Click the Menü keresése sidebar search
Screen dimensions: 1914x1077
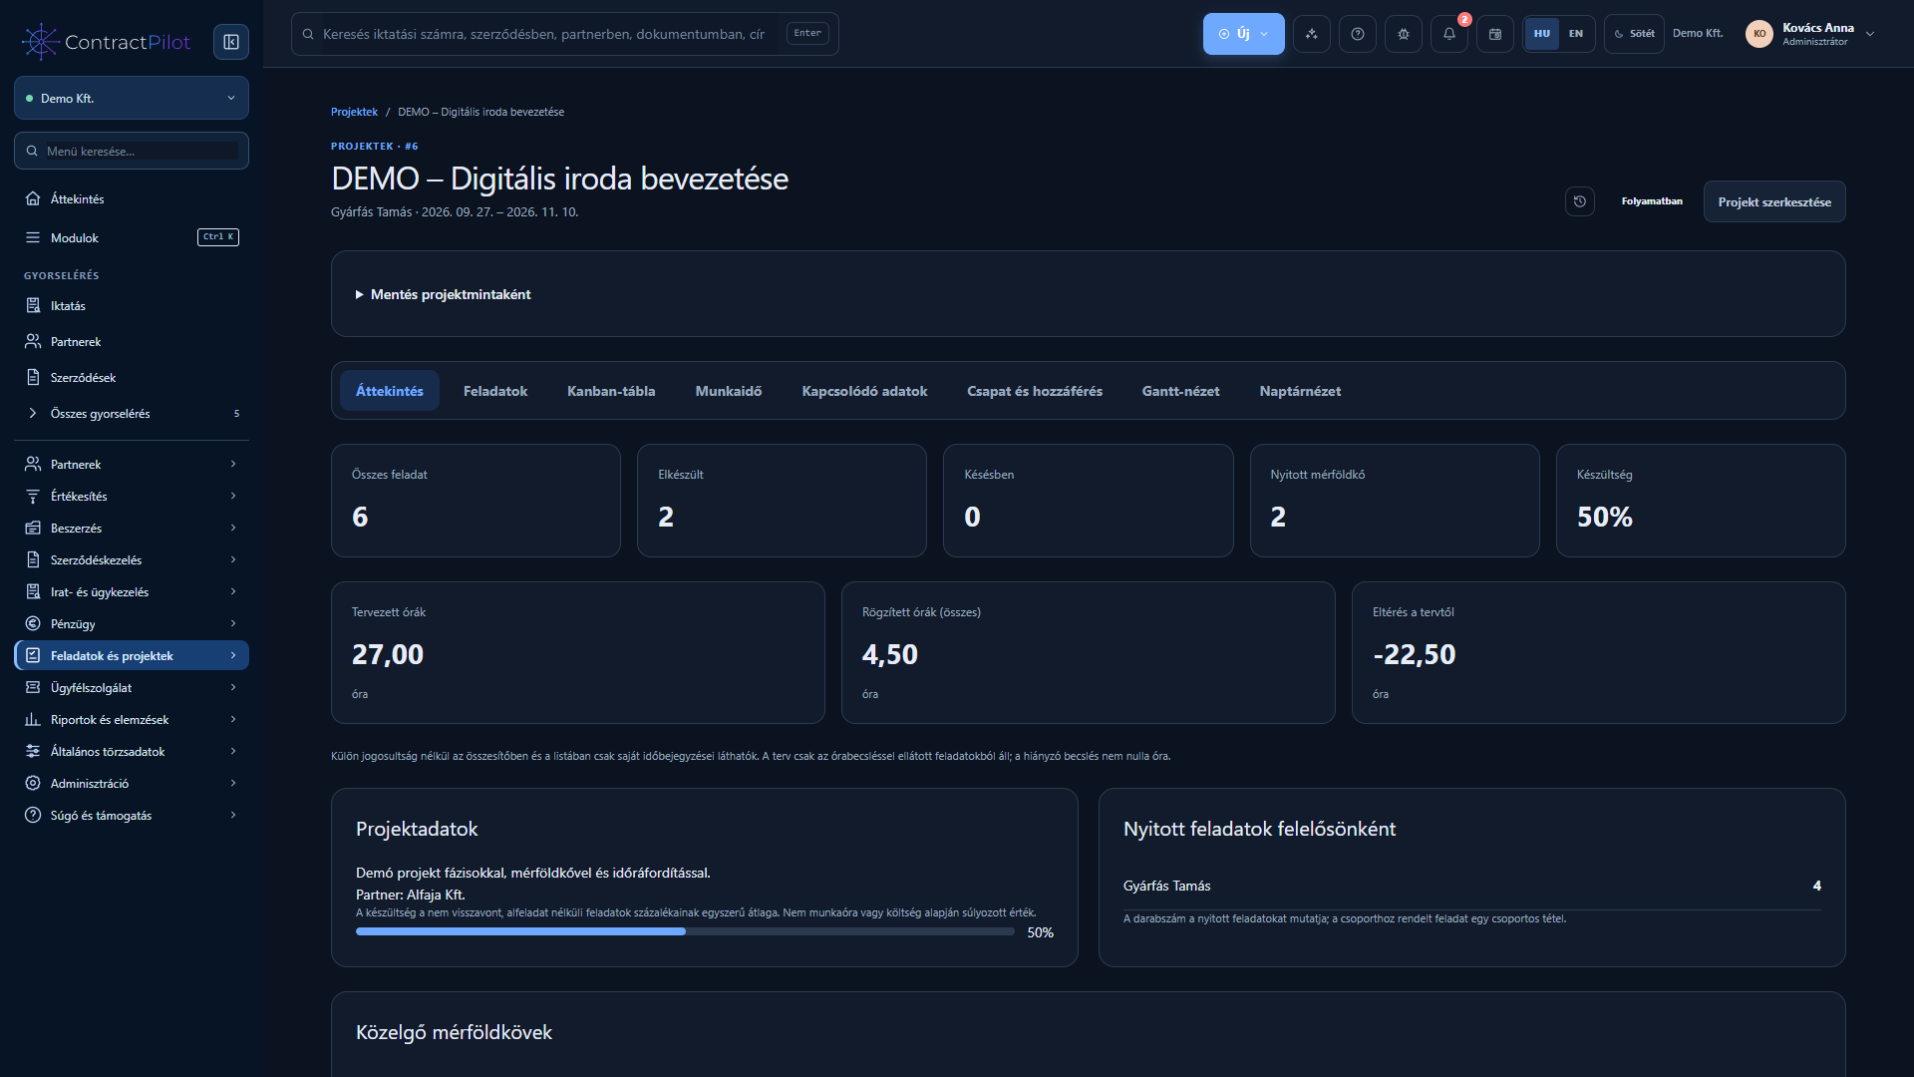point(132,151)
